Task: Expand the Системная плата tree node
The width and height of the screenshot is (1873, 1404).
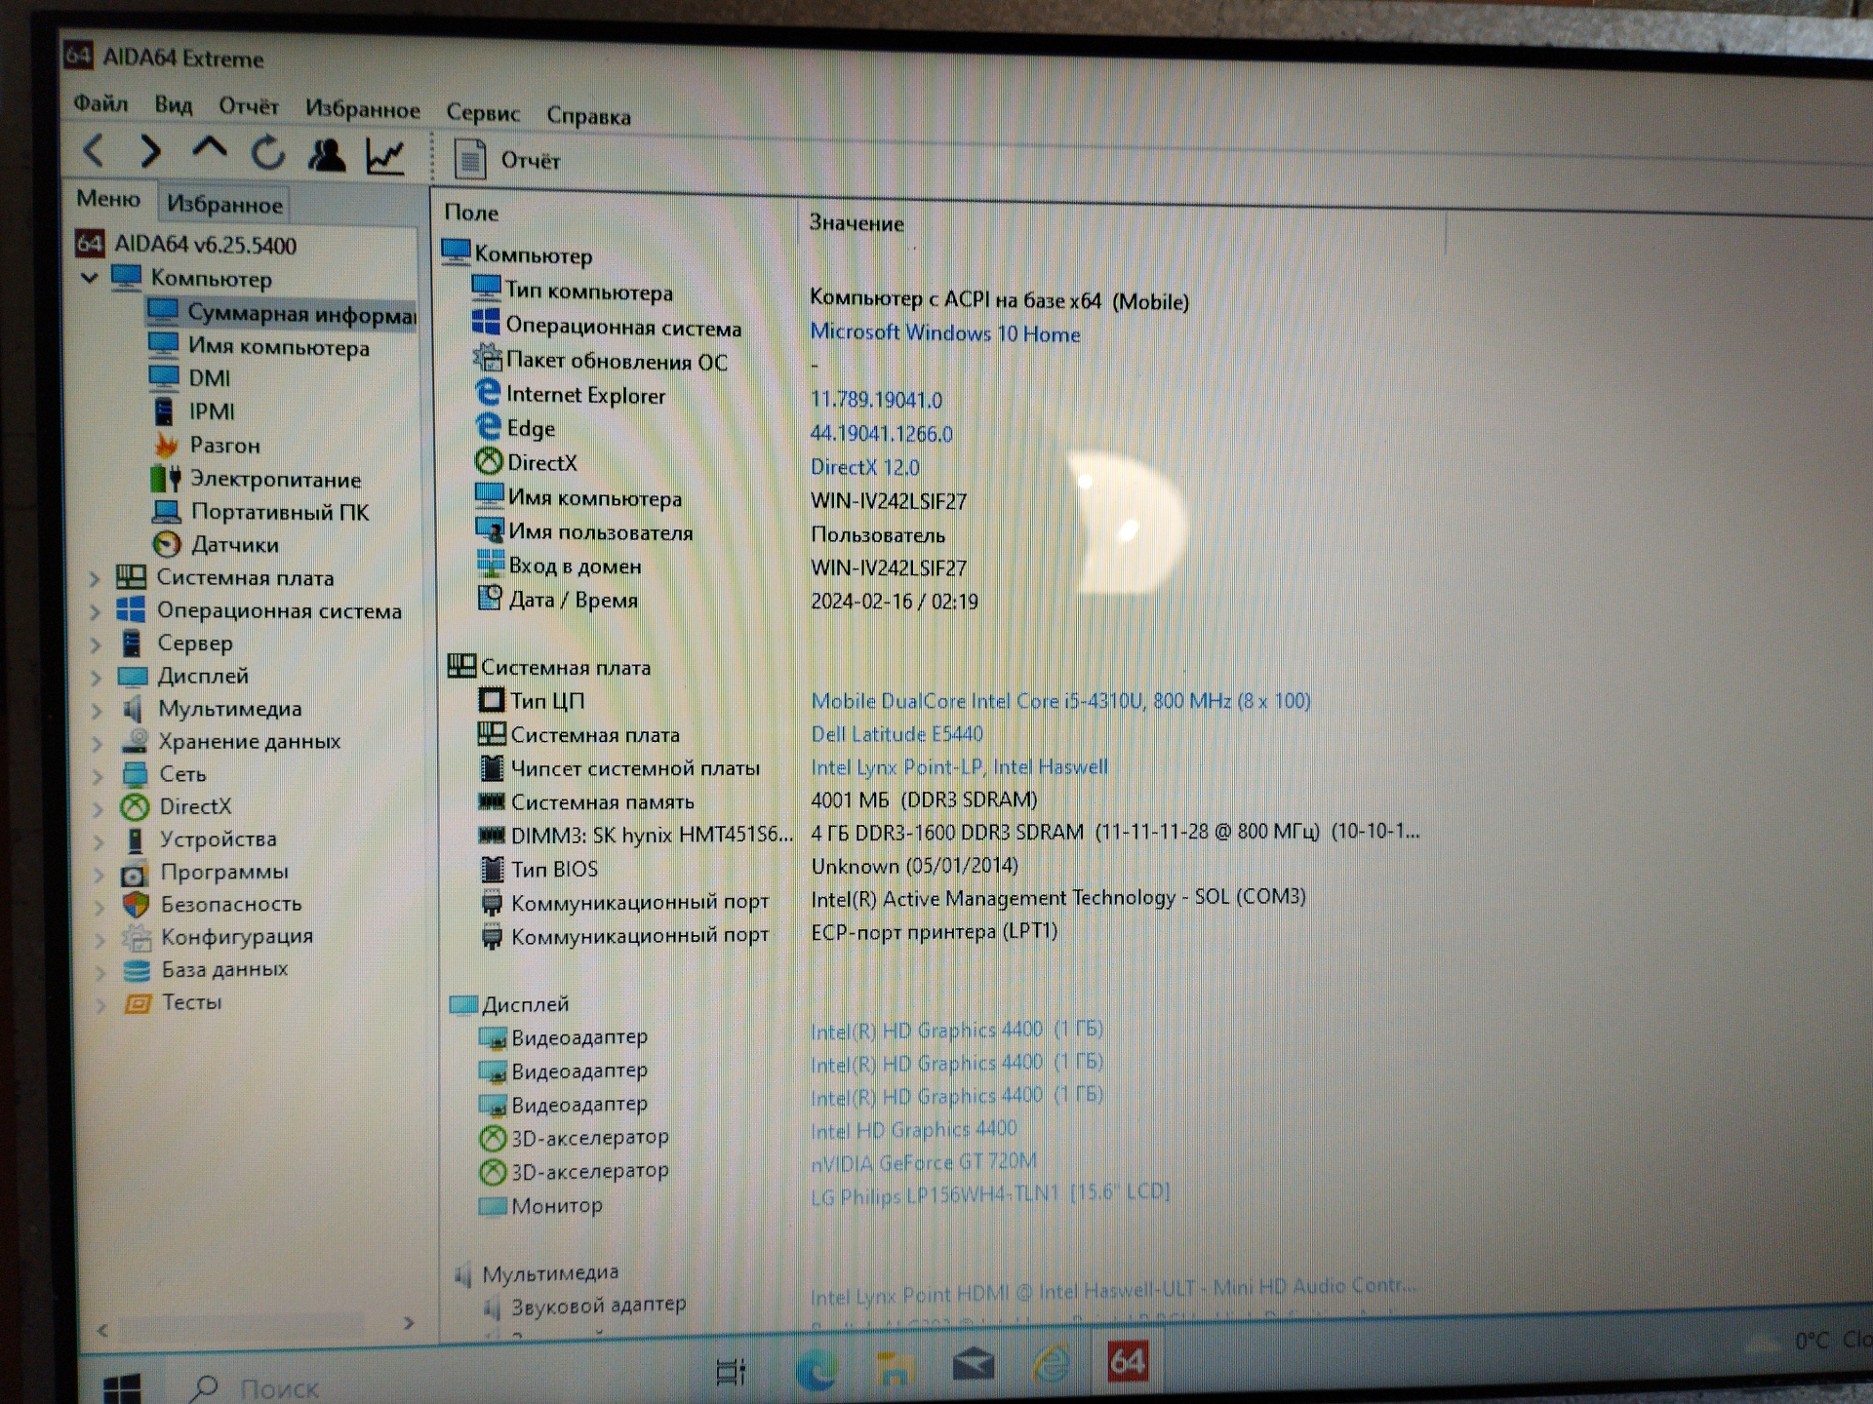Action: tap(95, 578)
